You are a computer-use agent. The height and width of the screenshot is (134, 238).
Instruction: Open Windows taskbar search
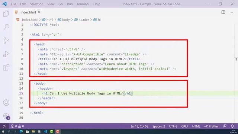pos(9,131)
